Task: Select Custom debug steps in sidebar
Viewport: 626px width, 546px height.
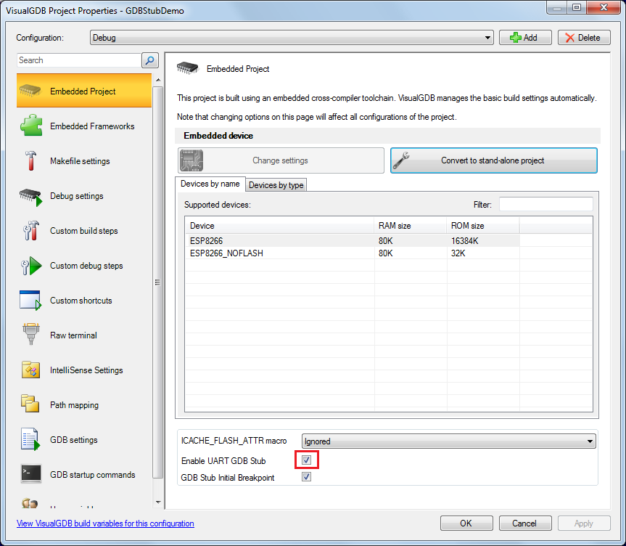Action: tap(84, 266)
